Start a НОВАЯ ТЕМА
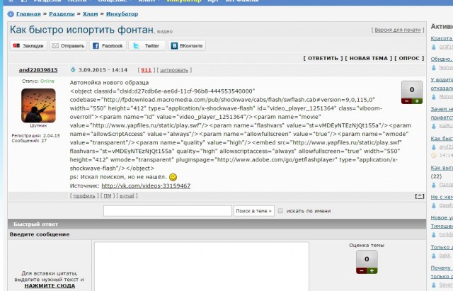 coord(368,58)
